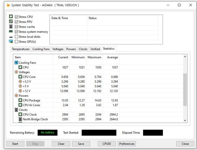Image resolution: width=197 pixels, height=150 pixels.
Task: Click the Minimum column header
Action: tap(78, 57)
